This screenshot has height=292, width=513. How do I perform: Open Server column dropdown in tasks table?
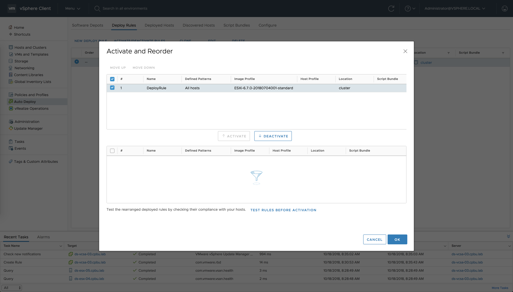click(509, 246)
